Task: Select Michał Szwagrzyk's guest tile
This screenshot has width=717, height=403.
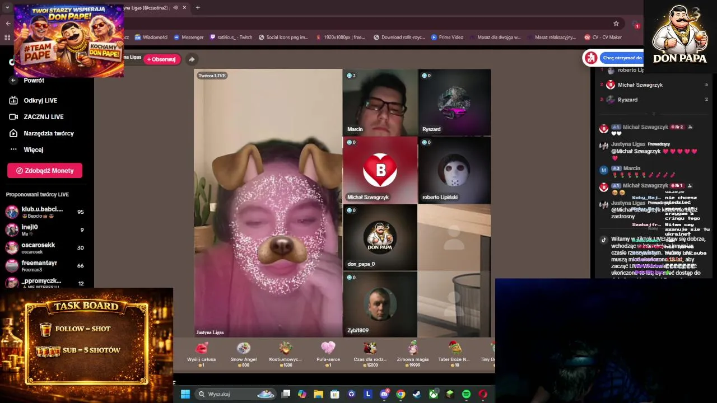Action: pyautogui.click(x=380, y=170)
